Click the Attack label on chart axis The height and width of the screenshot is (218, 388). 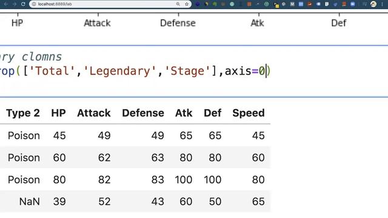[x=97, y=23]
